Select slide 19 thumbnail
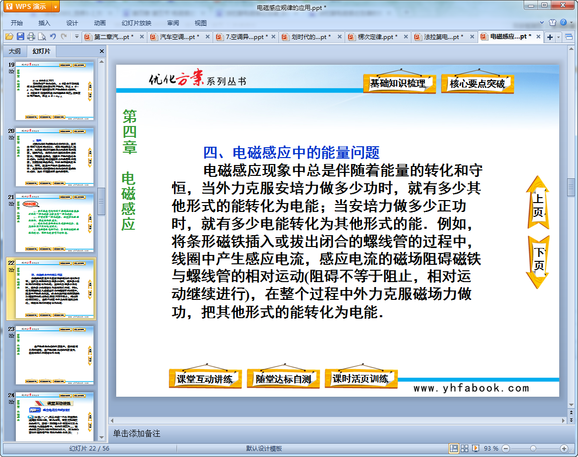This screenshot has width=578, height=457. (54, 90)
